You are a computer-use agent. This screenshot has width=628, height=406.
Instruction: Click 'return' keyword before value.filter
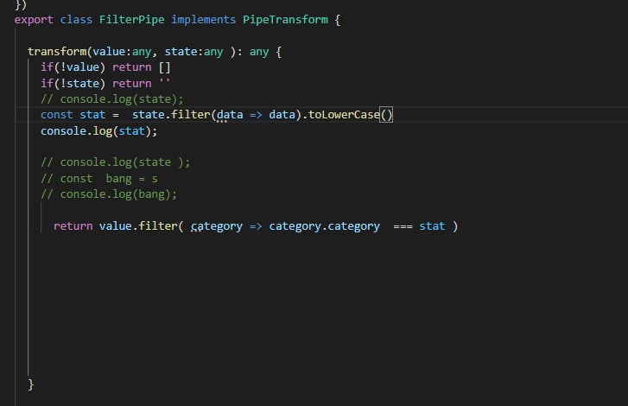tap(73, 226)
